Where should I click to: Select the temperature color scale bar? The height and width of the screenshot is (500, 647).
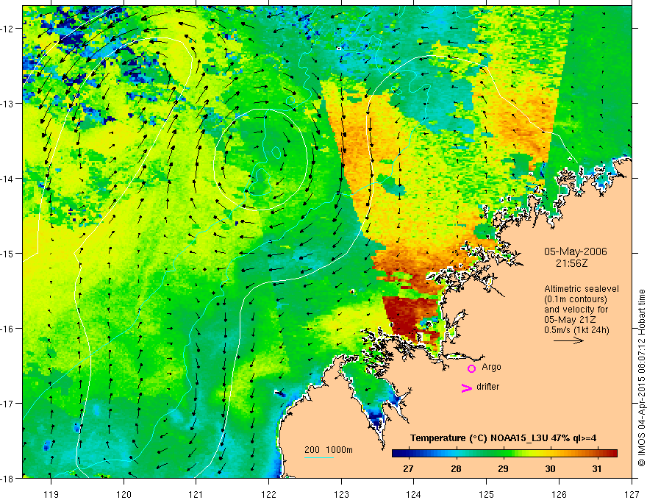point(504,453)
